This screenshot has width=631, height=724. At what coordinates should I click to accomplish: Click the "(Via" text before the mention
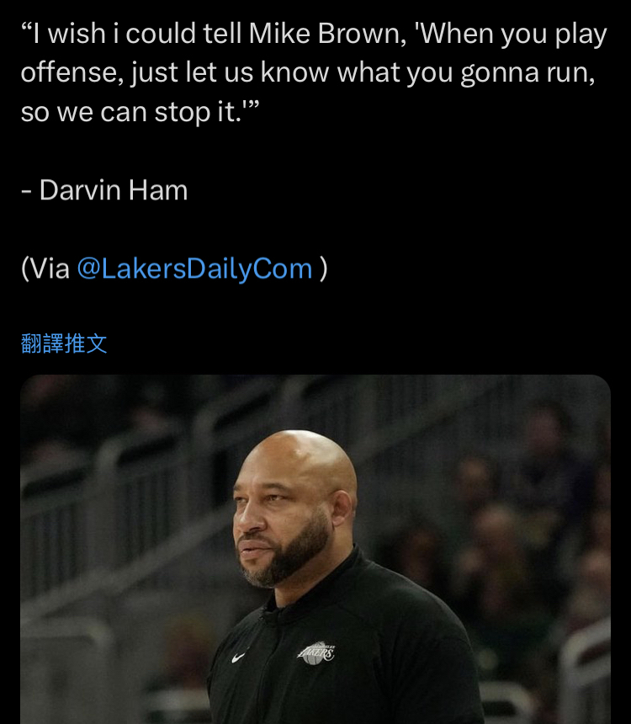[x=45, y=269]
